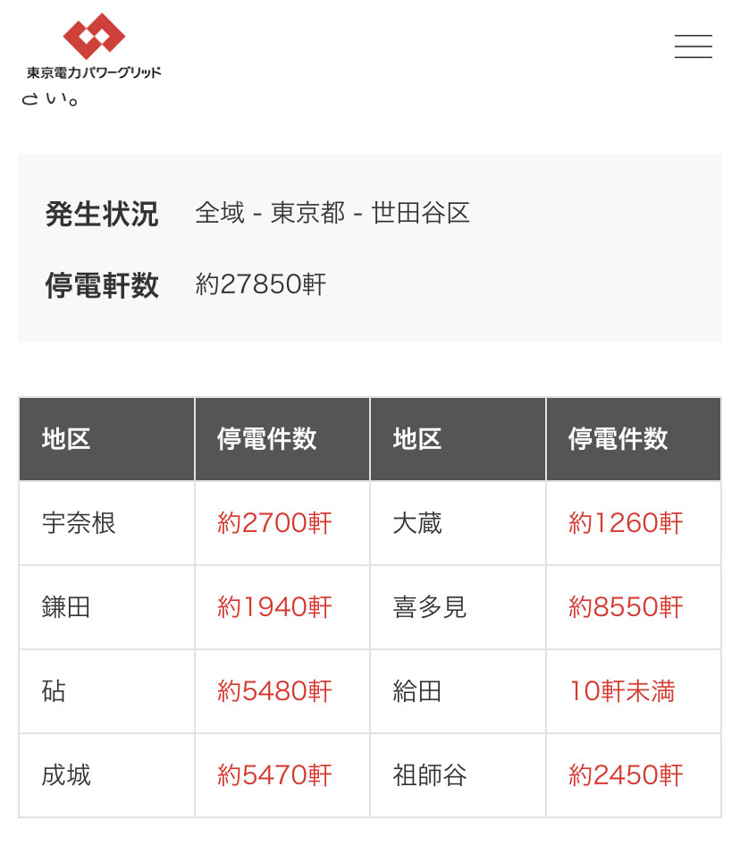Click the 約8550軒 outage count
This screenshot has height=846, width=740.
point(626,607)
